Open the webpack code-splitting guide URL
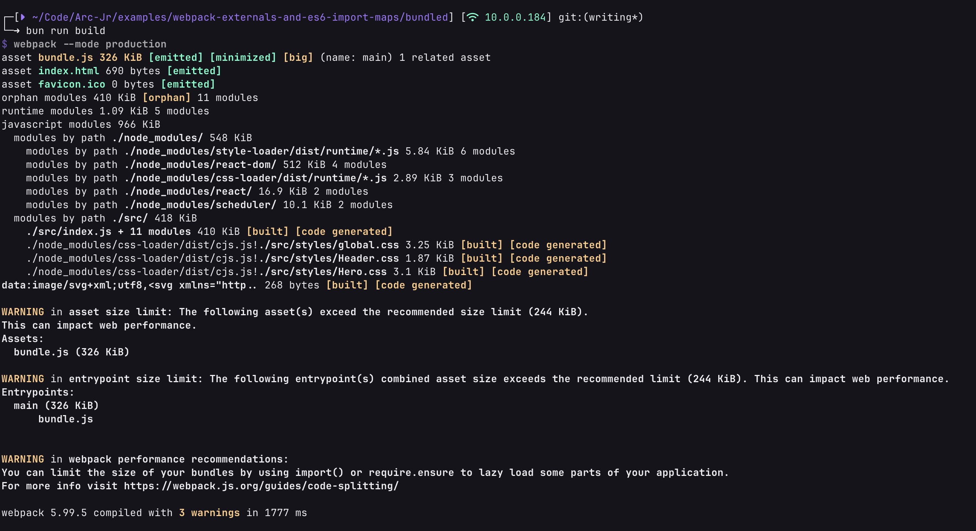Screen dimensions: 976x531 (261, 486)
